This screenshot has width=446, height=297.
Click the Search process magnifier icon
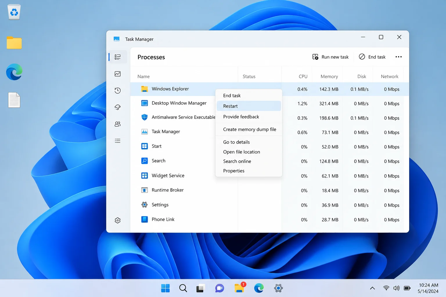(x=145, y=161)
